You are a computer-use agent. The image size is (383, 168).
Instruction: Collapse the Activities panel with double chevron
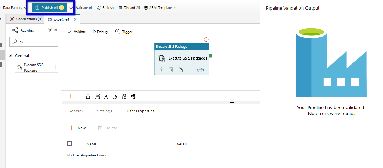coord(50,30)
